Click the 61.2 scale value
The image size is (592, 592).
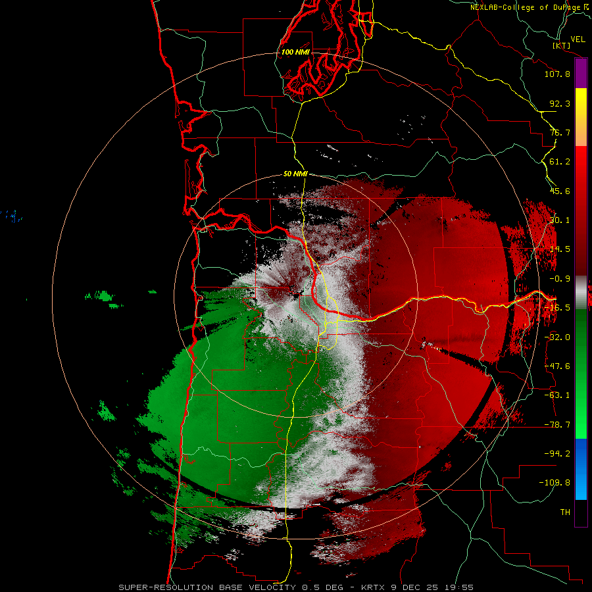tap(560, 162)
